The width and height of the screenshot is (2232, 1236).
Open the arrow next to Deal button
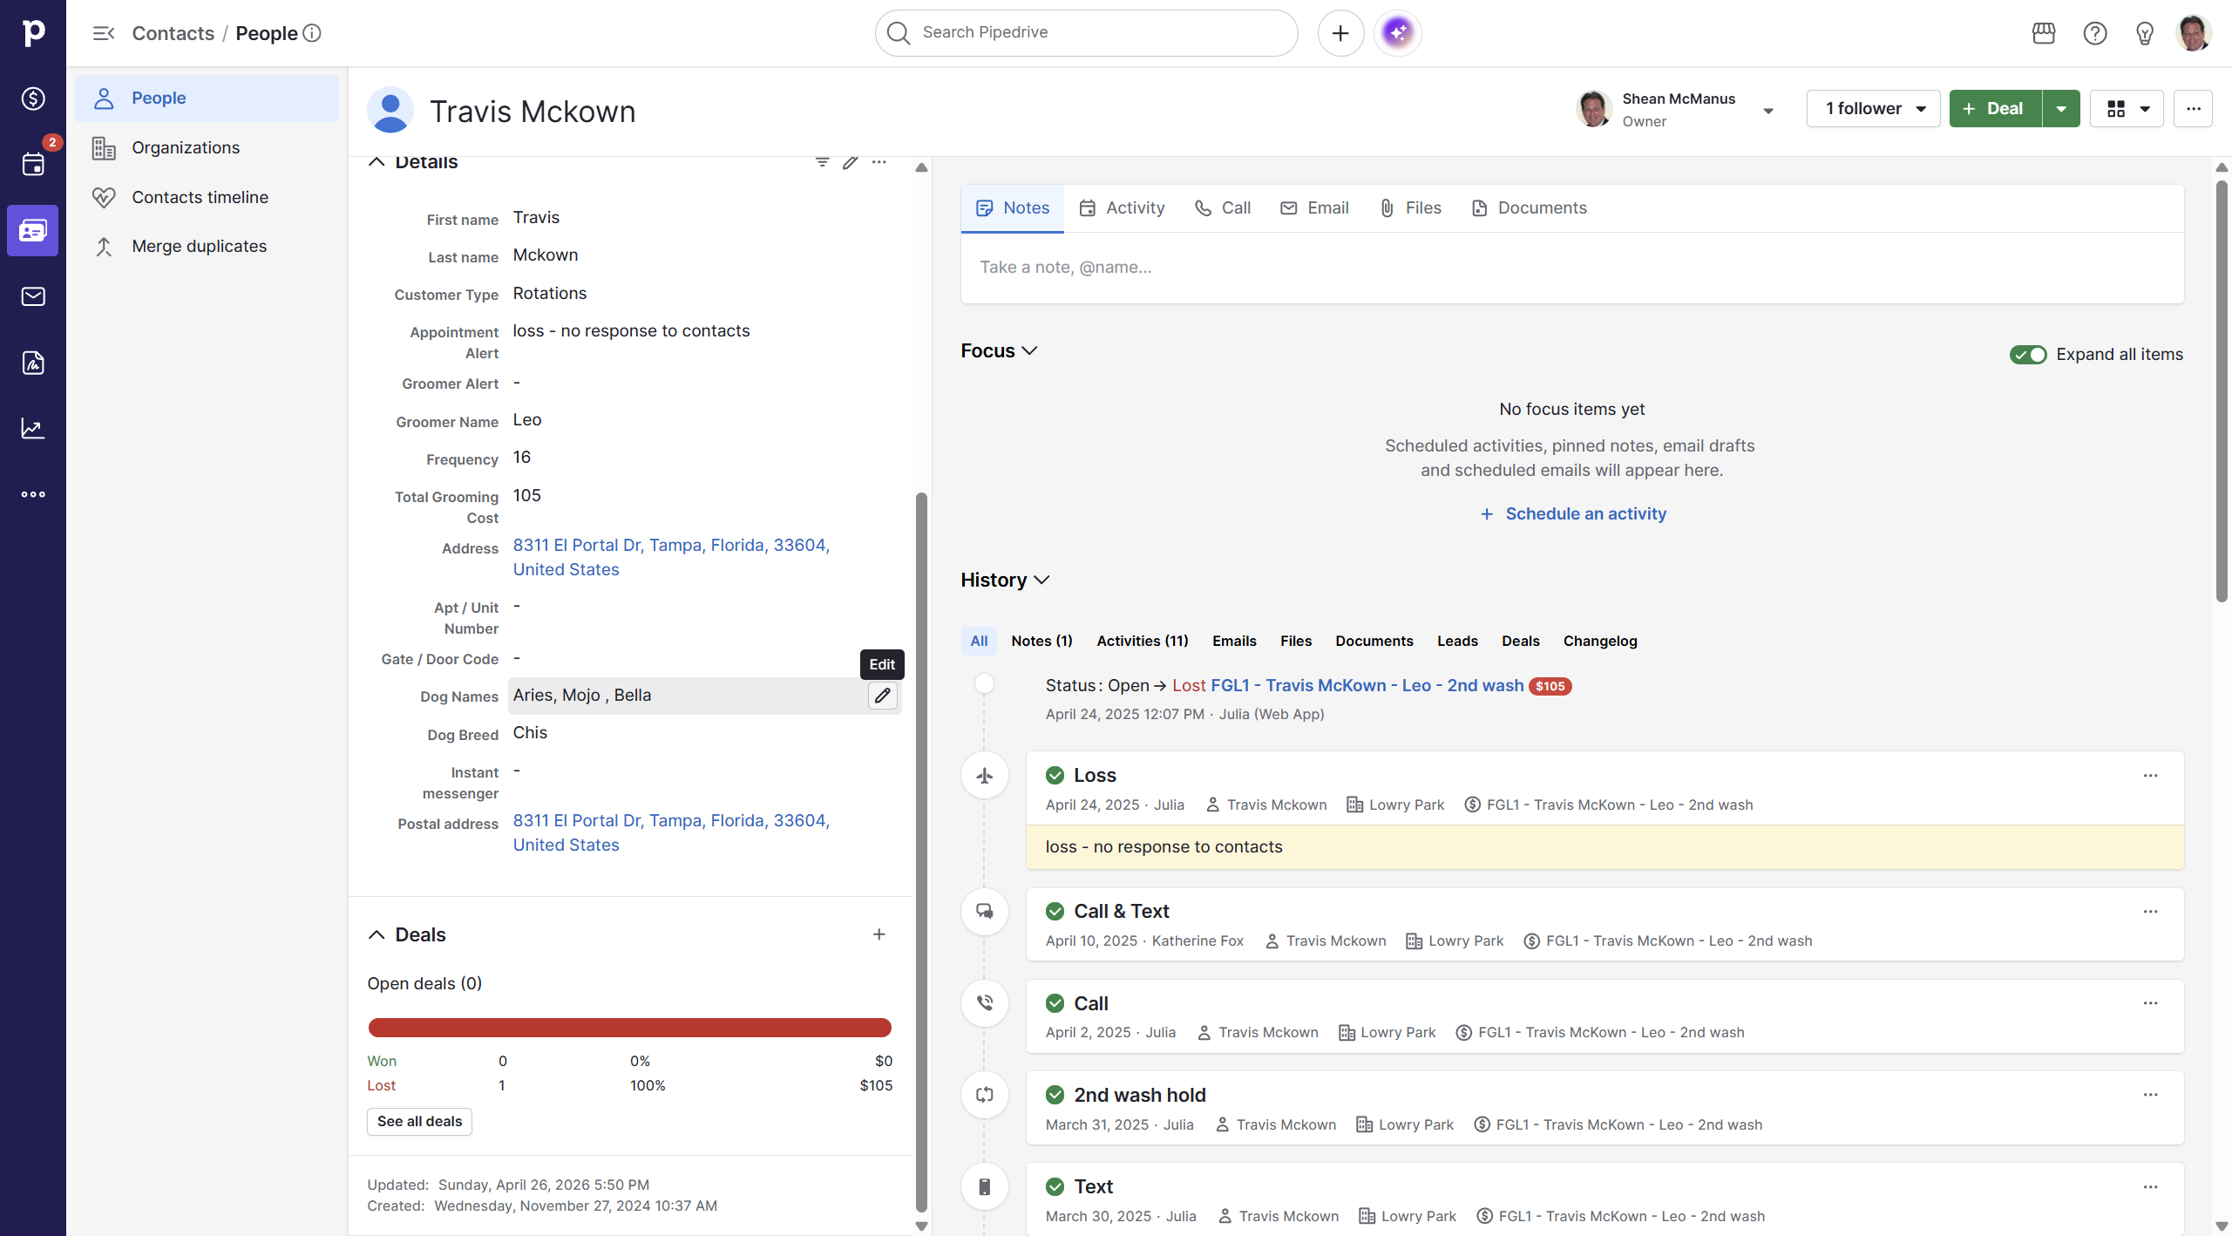click(2060, 109)
